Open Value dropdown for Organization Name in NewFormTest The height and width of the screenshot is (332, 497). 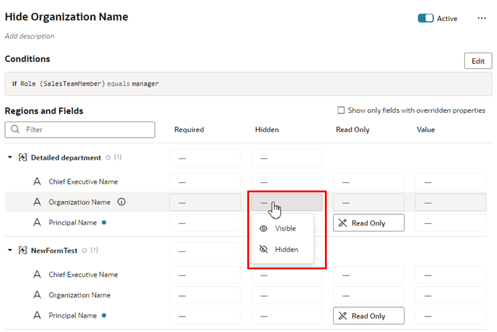(x=450, y=295)
